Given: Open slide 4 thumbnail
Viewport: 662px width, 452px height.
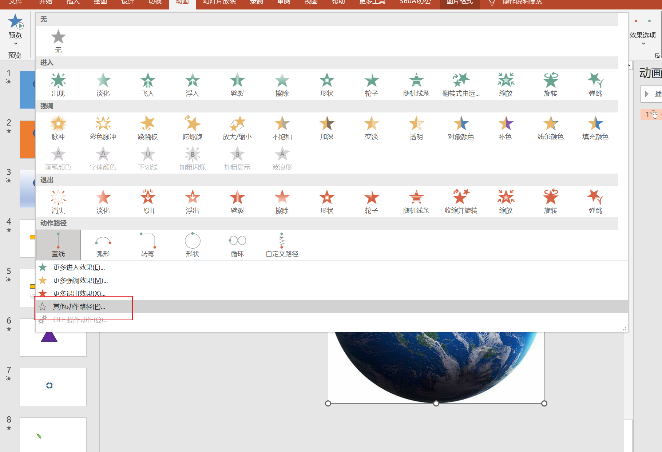Looking at the screenshot, I should pos(28,238).
